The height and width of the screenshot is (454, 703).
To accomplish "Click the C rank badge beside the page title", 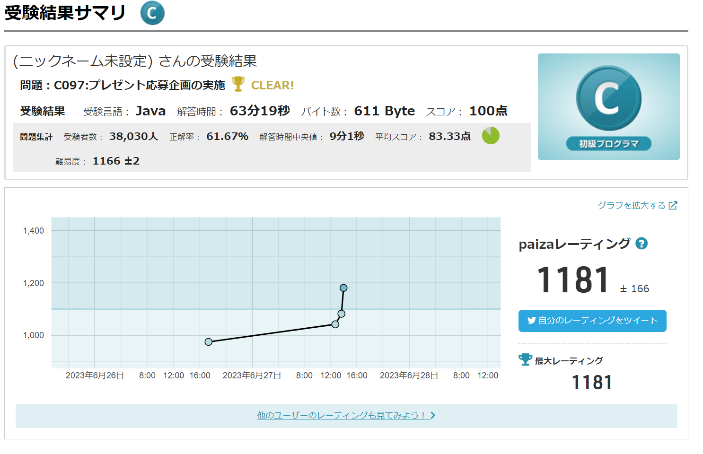I will pyautogui.click(x=152, y=13).
